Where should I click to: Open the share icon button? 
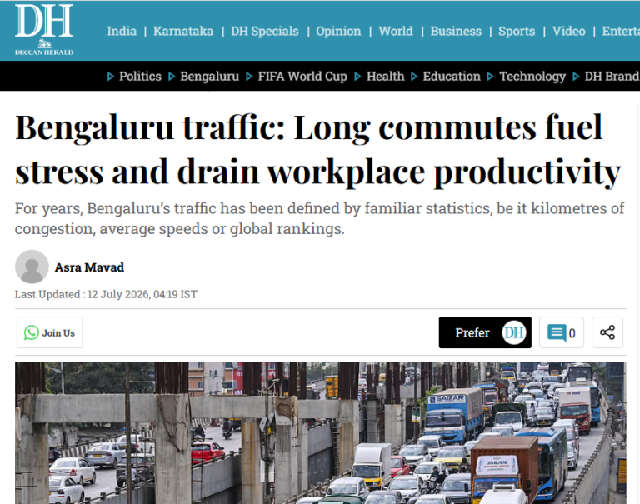click(x=607, y=332)
